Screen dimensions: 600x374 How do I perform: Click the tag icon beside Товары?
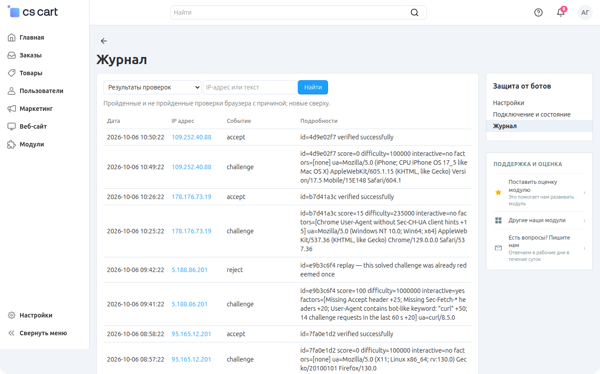pyautogui.click(x=12, y=73)
